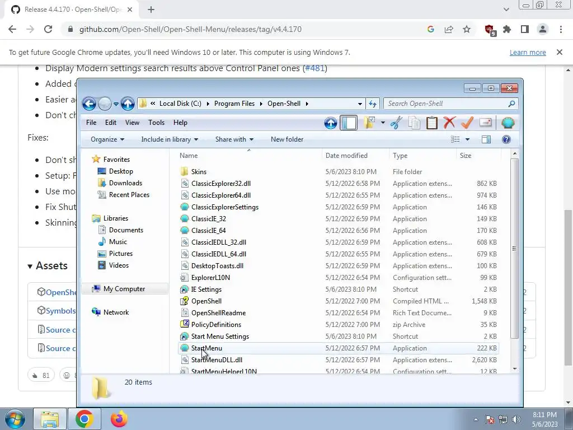Click the Up one level button by address bar
Viewport: 573px width, 430px height.
click(128, 104)
